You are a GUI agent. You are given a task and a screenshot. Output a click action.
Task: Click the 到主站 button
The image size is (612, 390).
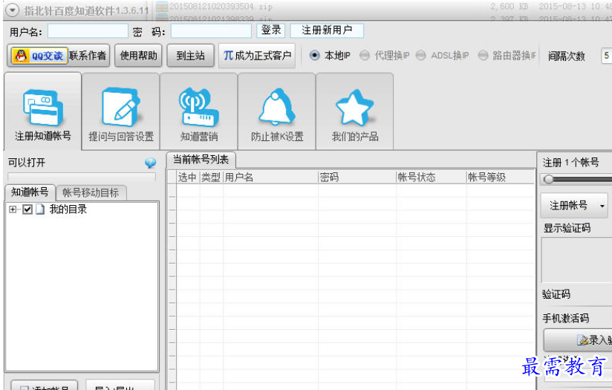[x=190, y=56]
